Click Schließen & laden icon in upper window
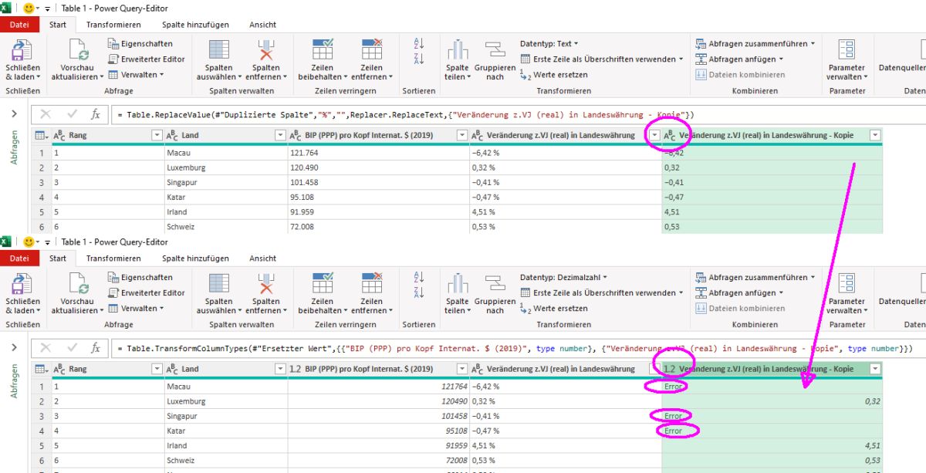This screenshot has height=473, width=926. click(x=22, y=50)
